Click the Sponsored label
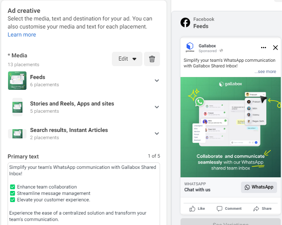The width and height of the screenshot is (282, 225). 207,51
